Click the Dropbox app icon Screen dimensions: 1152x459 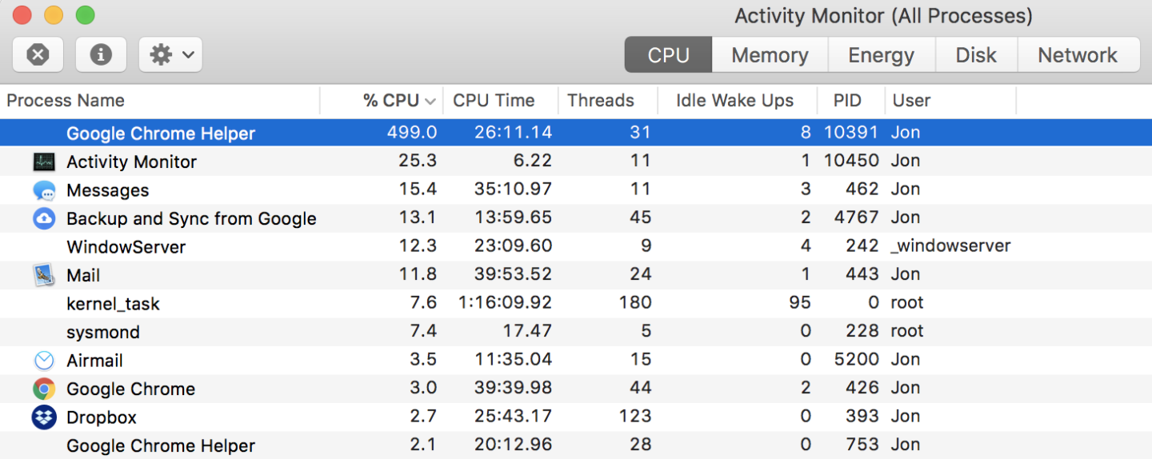click(44, 417)
